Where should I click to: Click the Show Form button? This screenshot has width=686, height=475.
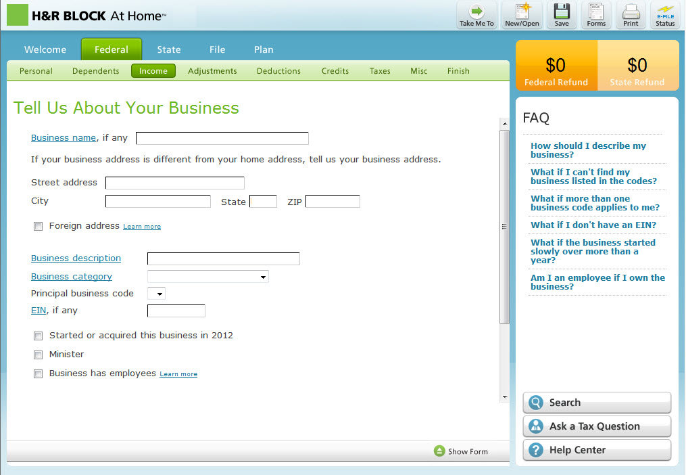pyautogui.click(x=461, y=451)
